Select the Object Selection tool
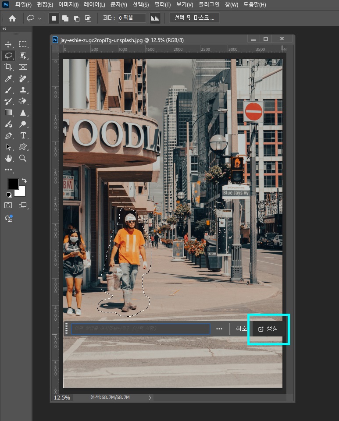 [x=23, y=56]
